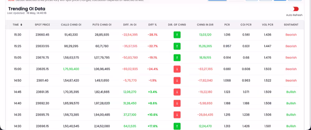This screenshot has width=311, height=130.
Task: Select spot price 23691.35
Action: pyautogui.click(x=42, y=92)
